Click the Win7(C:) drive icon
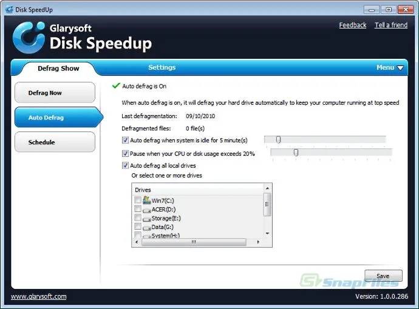Screen dimensions: 419x309 click(x=147, y=200)
